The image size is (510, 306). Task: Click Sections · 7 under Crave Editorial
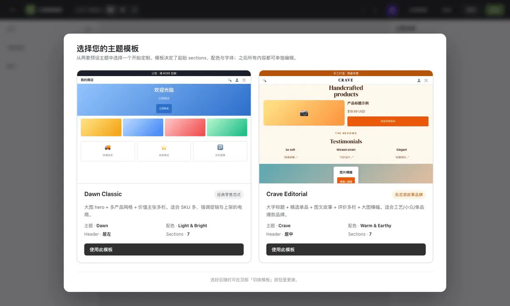point(360,234)
